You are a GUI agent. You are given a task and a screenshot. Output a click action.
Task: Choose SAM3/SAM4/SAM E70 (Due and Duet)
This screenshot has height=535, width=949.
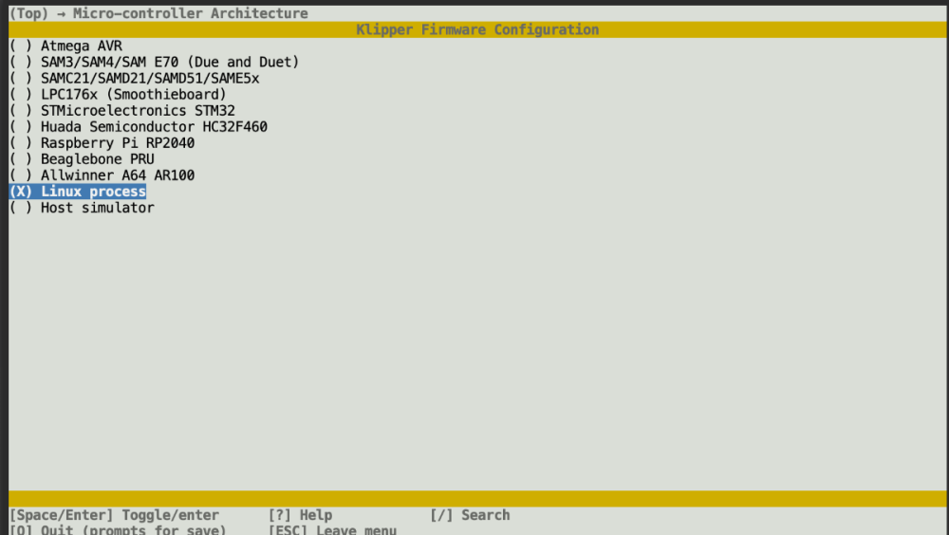point(155,63)
